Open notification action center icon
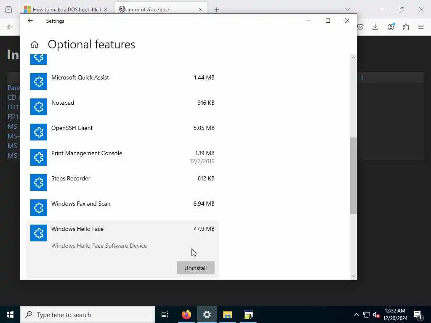The image size is (431, 323). (x=418, y=315)
